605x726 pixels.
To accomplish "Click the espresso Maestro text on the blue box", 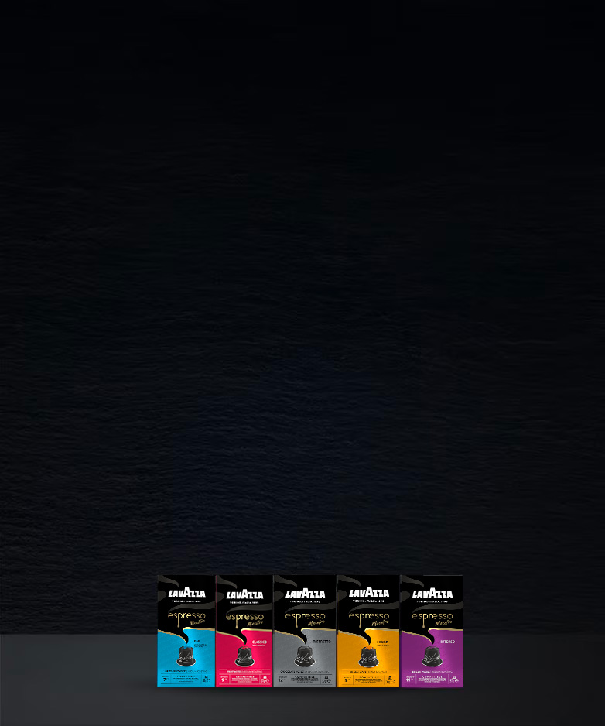I will (188, 617).
